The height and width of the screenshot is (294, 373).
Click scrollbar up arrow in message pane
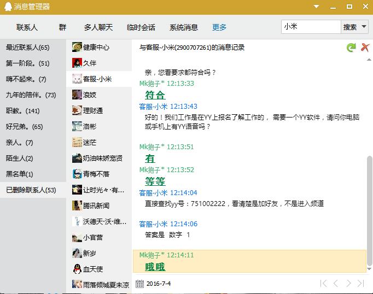pos(369,60)
